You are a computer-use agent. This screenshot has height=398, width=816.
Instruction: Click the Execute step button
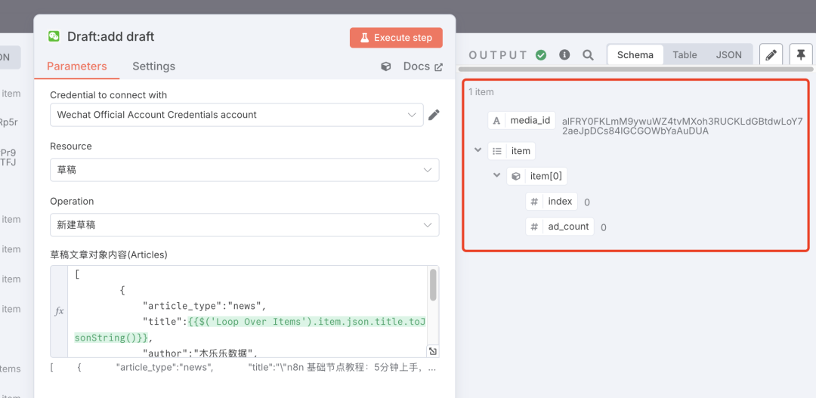[x=396, y=38]
